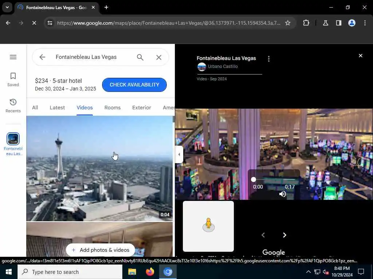The height and width of the screenshot is (279, 373).
Task: Collapse side panel with arrow handle
Action: (x=179, y=154)
